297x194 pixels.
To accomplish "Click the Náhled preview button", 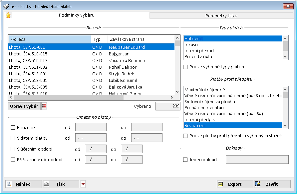I will point(23,184).
